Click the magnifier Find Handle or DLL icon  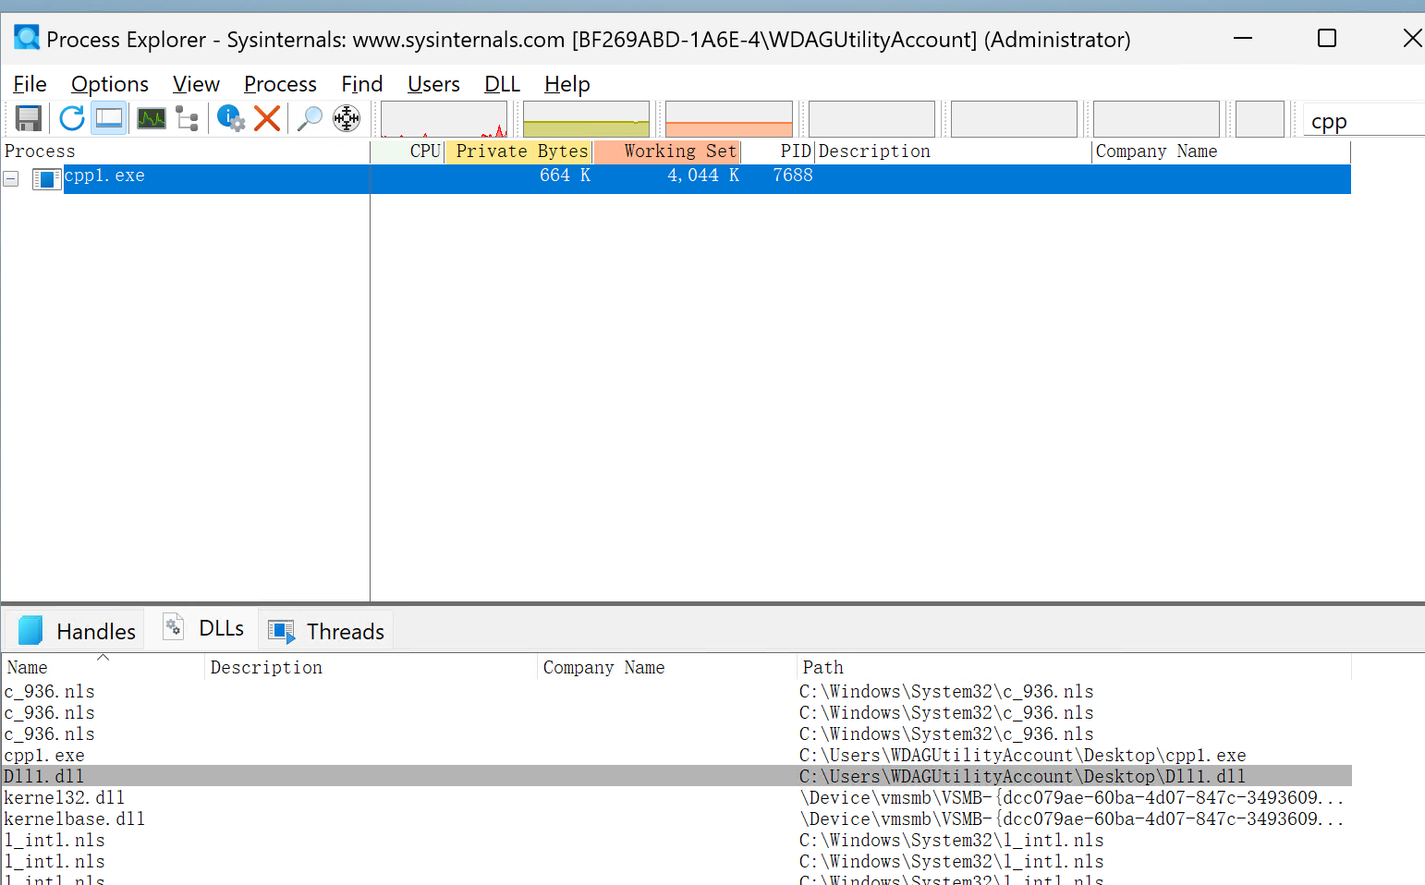(310, 118)
